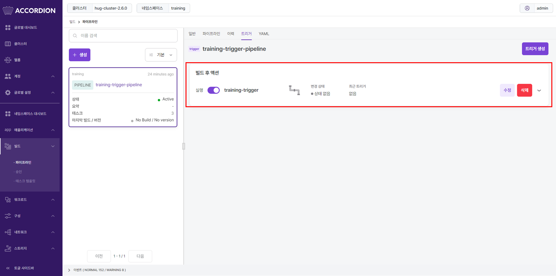Open the 승인 submenu item
Viewport: 556px width, 276px height.
pos(19,172)
